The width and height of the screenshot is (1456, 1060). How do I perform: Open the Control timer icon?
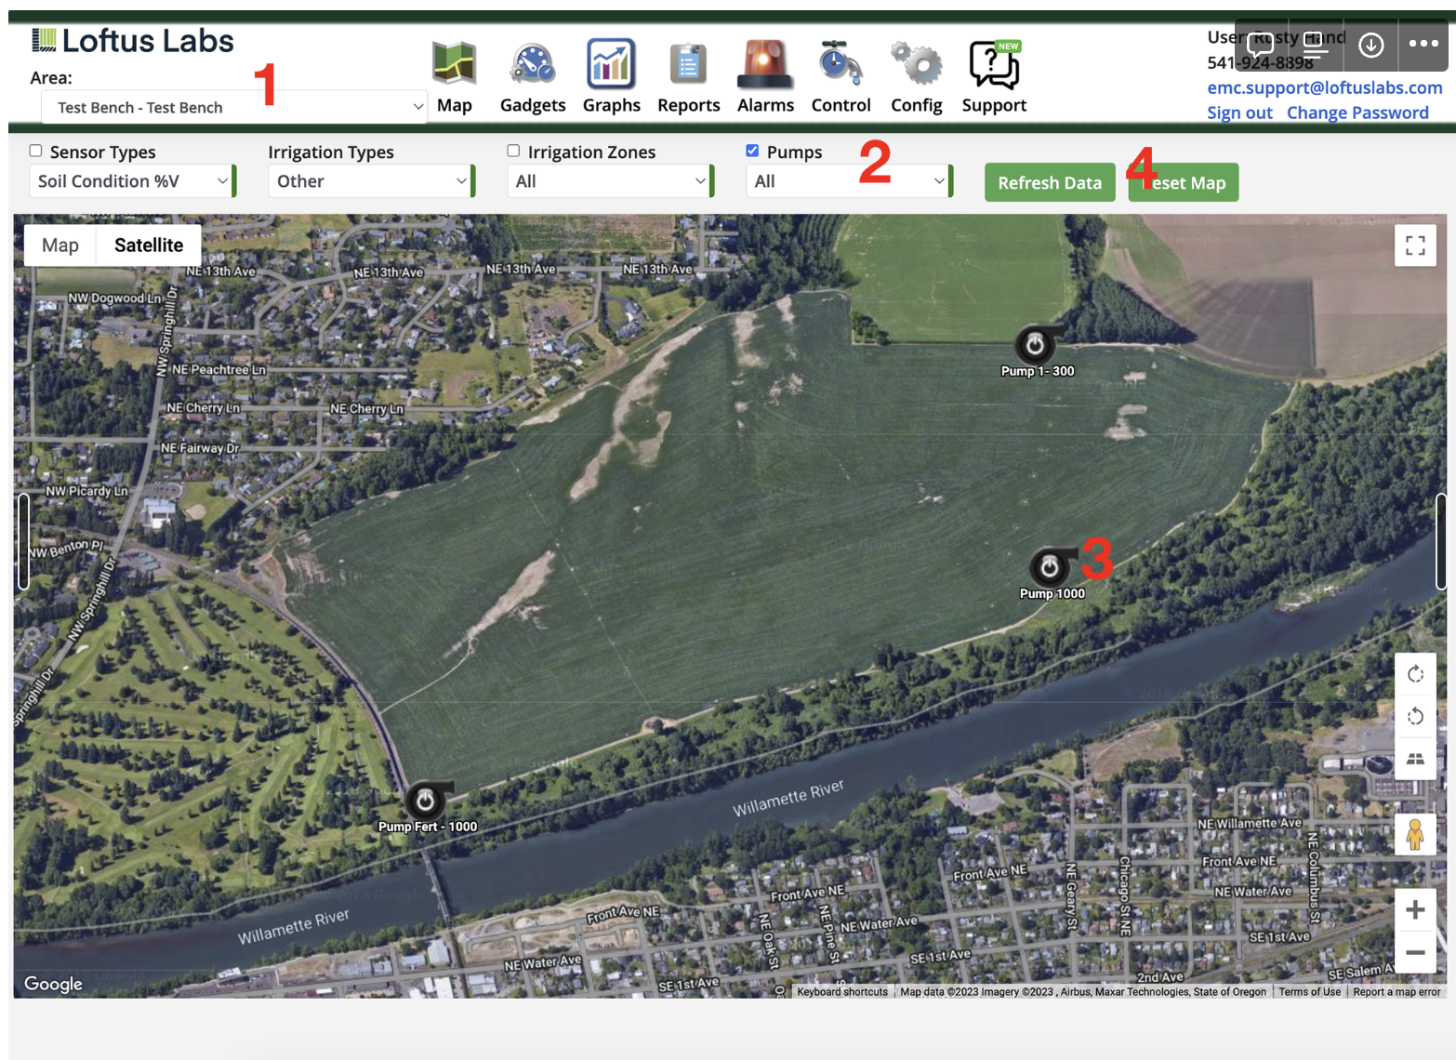[840, 64]
